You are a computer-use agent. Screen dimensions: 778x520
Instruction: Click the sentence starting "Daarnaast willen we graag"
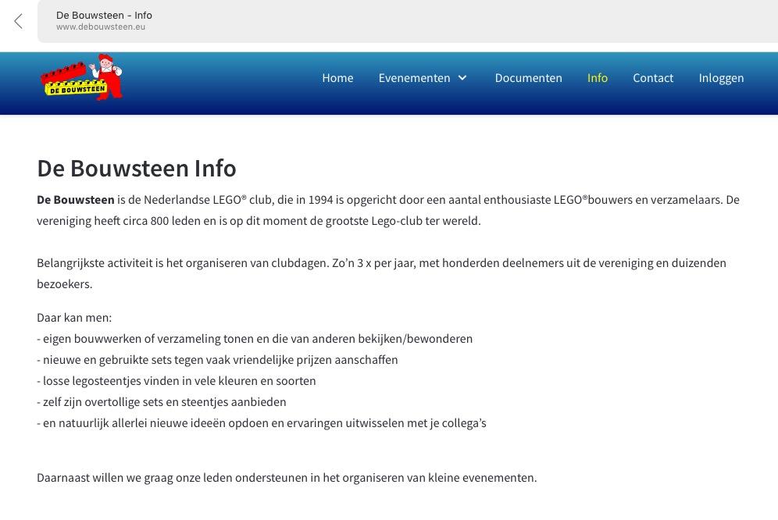[x=287, y=478]
